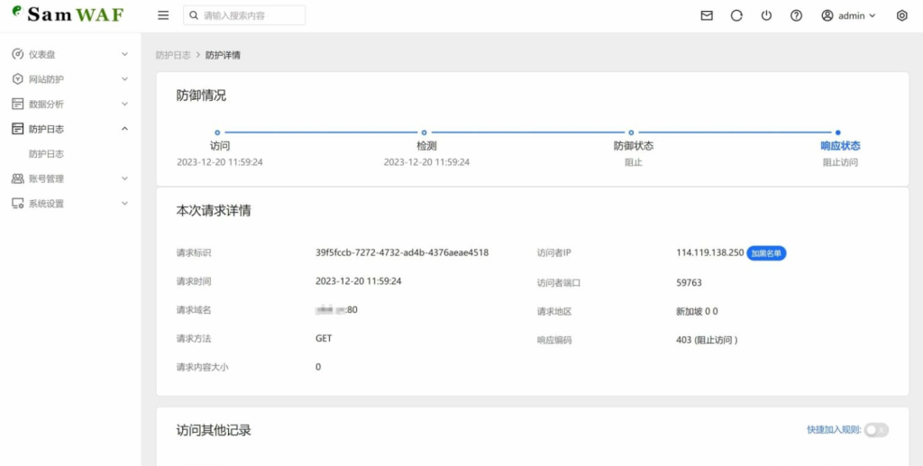Image resolution: width=923 pixels, height=466 pixels.
Task: Click the 检测 step circle marker
Action: pyautogui.click(x=424, y=132)
